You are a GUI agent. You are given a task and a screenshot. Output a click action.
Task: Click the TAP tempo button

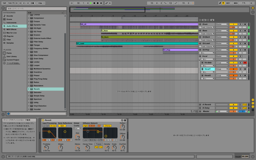click(x=4, y=3)
